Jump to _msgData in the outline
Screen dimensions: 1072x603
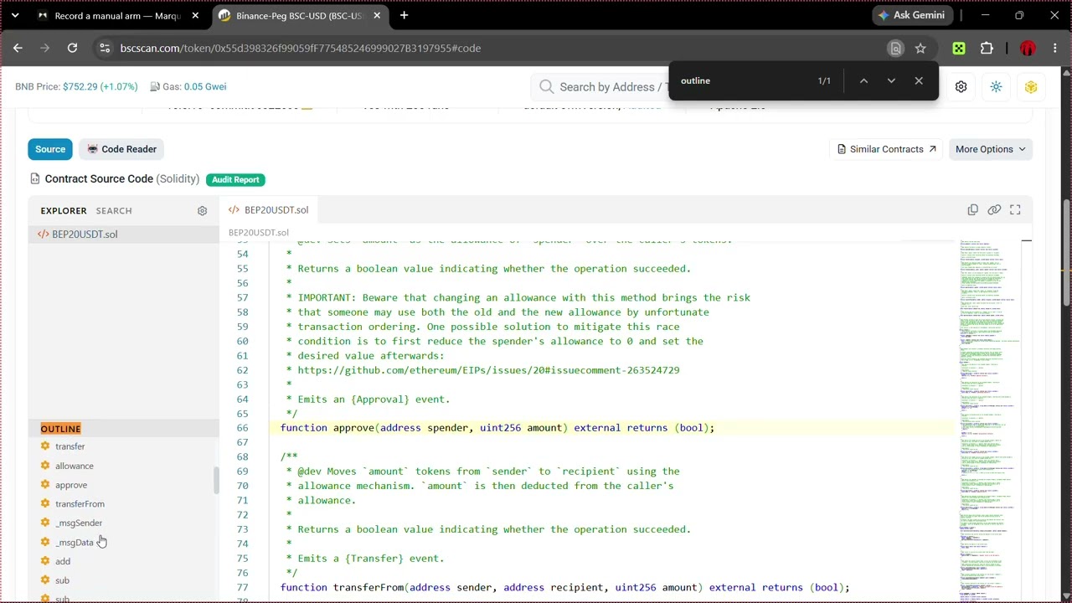(75, 543)
